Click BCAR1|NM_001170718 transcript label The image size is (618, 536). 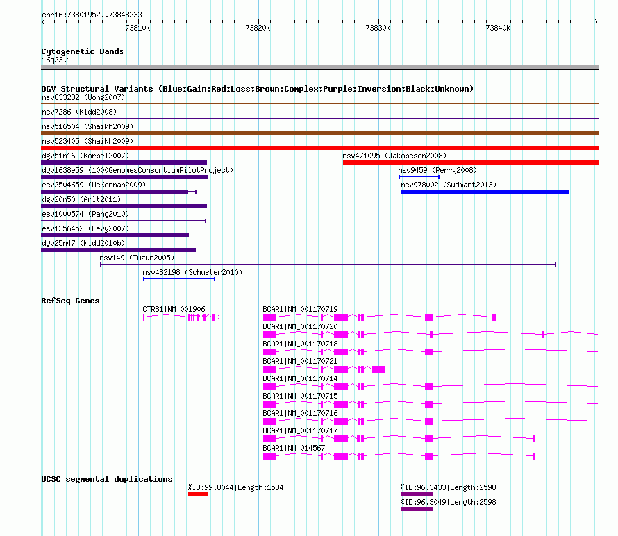[301, 344]
